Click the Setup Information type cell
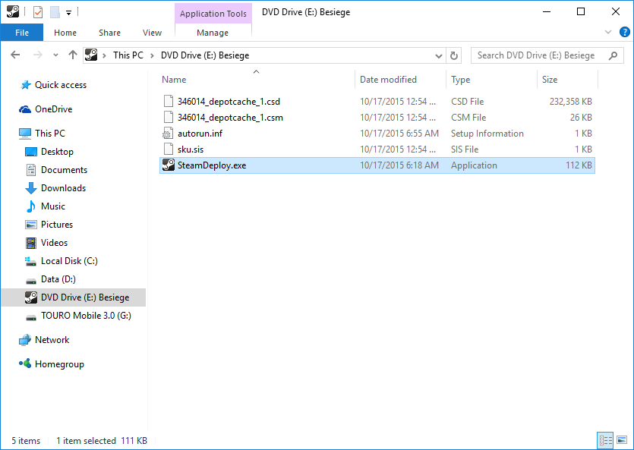Screen dimensions: 634x450 487,134
